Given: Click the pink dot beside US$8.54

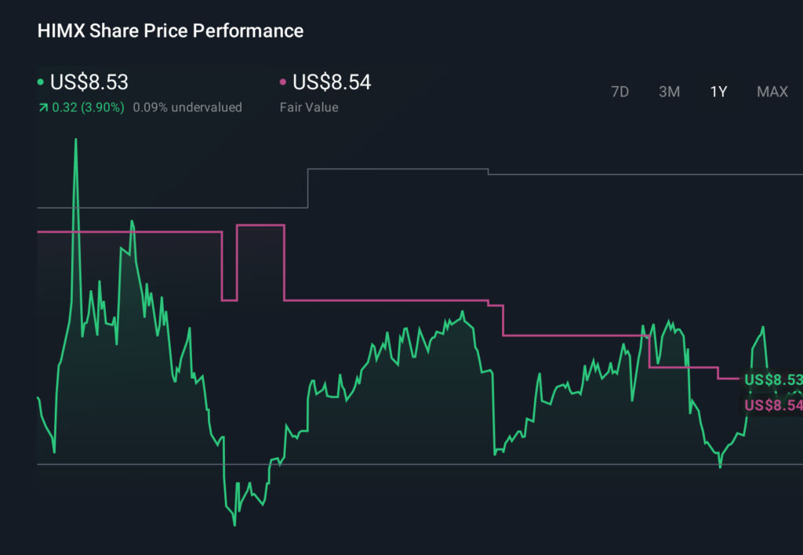Looking at the screenshot, I should (x=283, y=82).
